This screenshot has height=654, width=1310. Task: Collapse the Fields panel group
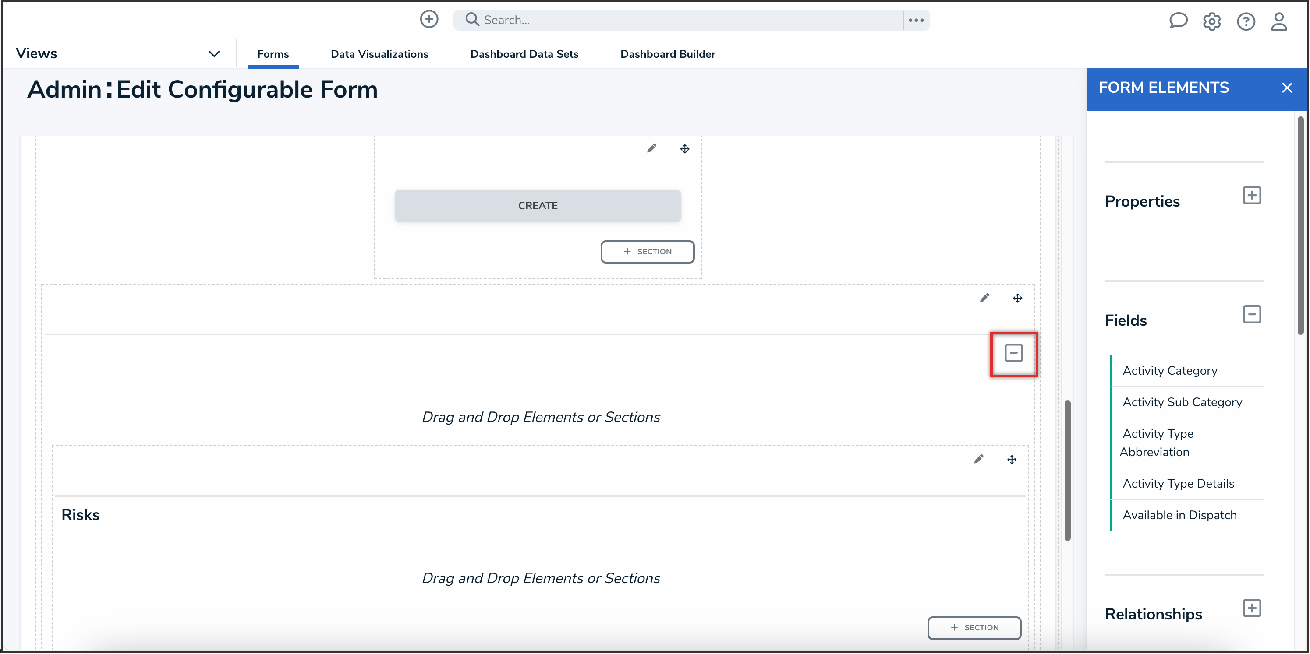click(x=1252, y=315)
